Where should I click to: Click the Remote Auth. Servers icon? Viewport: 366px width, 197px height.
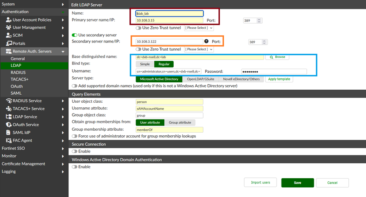pyautogui.click(x=8, y=51)
